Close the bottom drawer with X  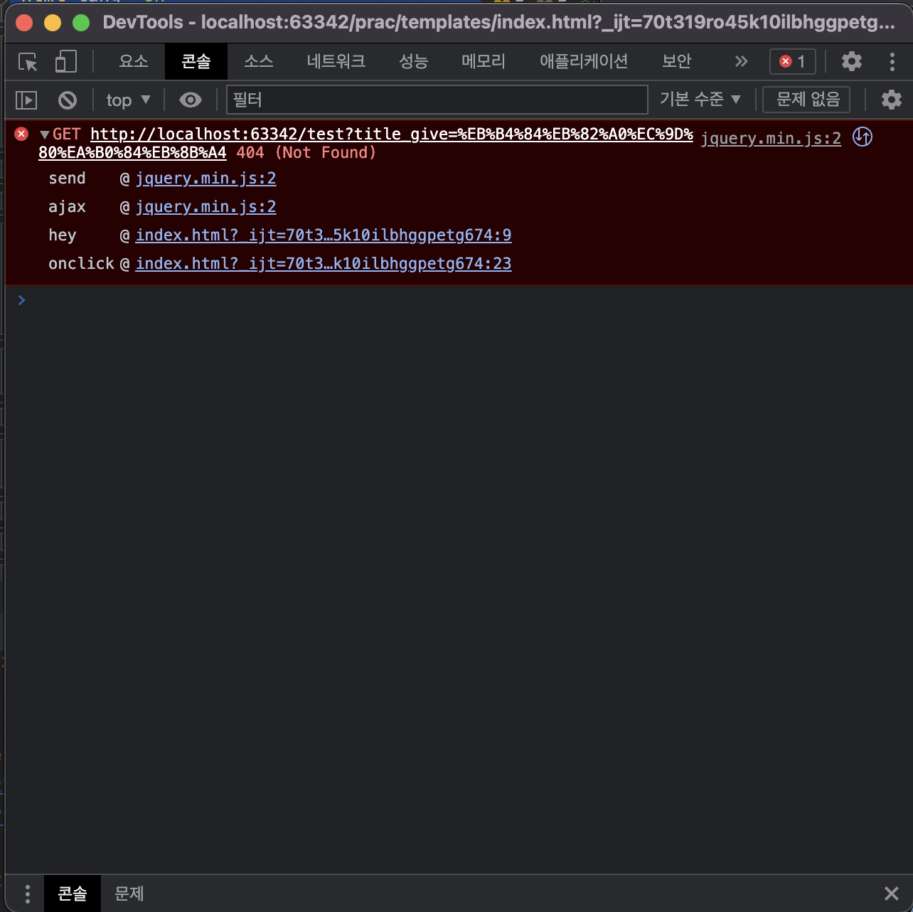[x=891, y=894]
